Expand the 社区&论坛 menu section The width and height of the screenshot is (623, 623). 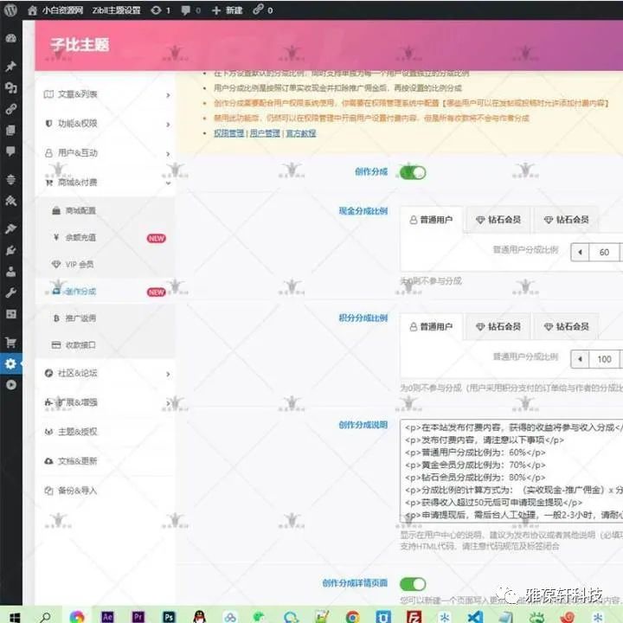[106, 373]
